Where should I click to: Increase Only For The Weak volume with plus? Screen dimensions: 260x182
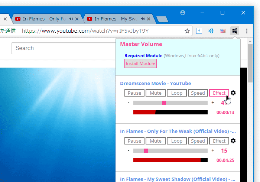(213, 150)
